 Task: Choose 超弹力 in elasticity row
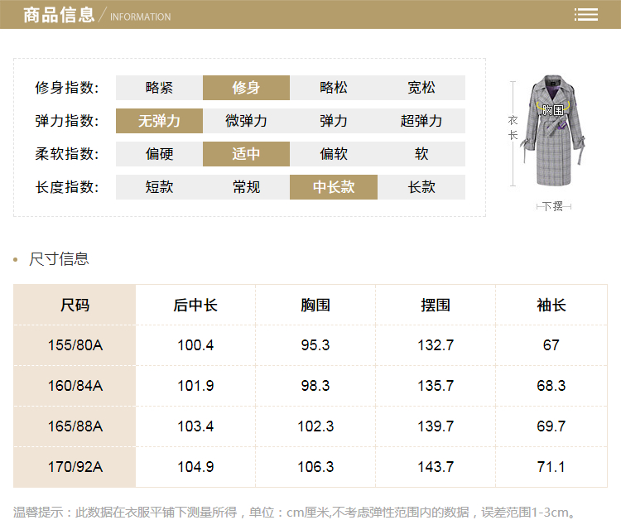click(421, 121)
